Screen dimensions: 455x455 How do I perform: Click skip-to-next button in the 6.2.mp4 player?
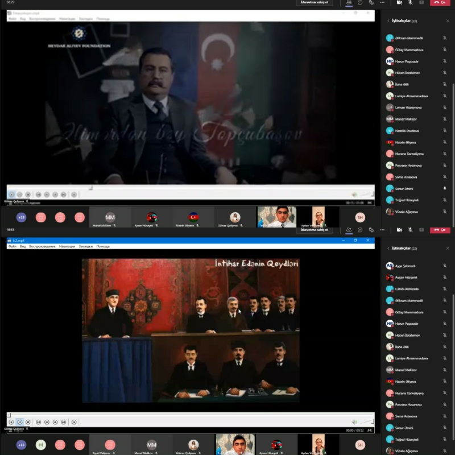point(64,422)
